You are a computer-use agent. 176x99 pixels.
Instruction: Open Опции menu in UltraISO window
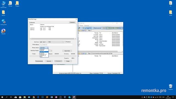pyautogui.click(x=81, y=26)
